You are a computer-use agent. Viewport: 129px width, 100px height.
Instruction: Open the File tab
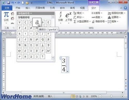7,8
